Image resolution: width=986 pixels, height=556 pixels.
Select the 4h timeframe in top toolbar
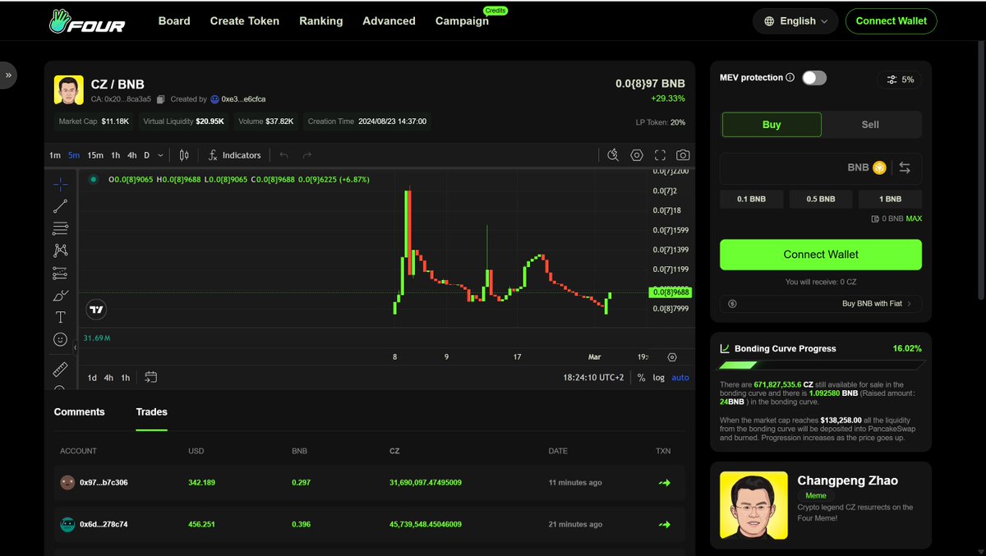[x=131, y=155]
